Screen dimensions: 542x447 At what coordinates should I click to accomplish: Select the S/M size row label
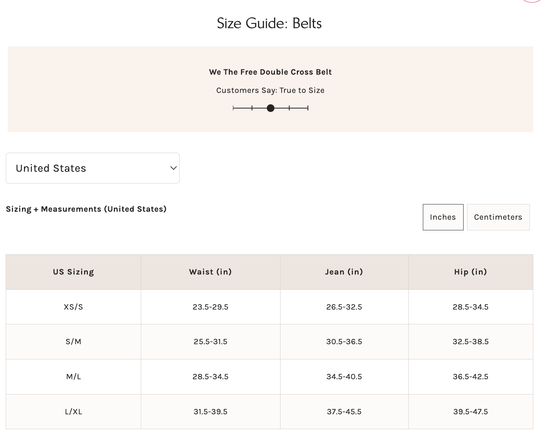(x=73, y=342)
